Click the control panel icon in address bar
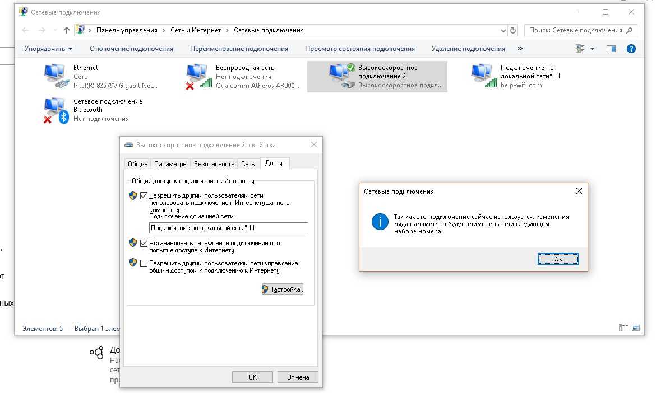This screenshot has width=656, height=393. pos(80,30)
